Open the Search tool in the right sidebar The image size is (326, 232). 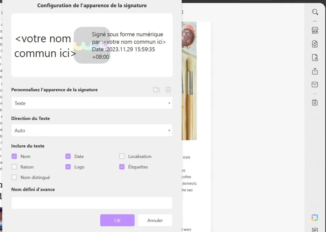click(315, 12)
